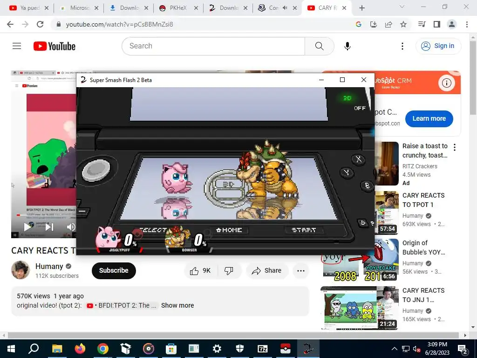Bookmark this page with star icon
The height and width of the screenshot is (358, 477).
[403, 24]
